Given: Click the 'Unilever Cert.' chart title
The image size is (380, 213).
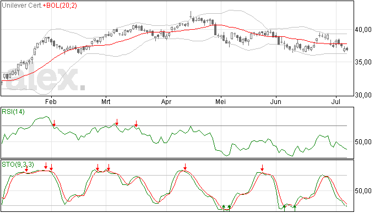Looking at the screenshot, I should (22, 6).
